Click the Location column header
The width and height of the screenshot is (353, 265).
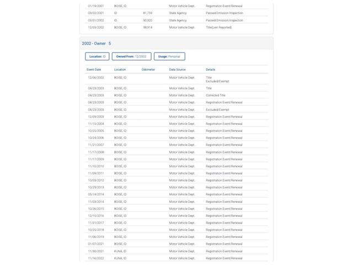(120, 70)
